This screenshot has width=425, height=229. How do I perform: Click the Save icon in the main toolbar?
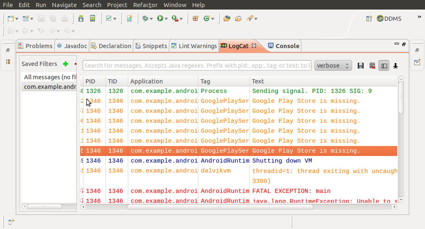[41, 18]
